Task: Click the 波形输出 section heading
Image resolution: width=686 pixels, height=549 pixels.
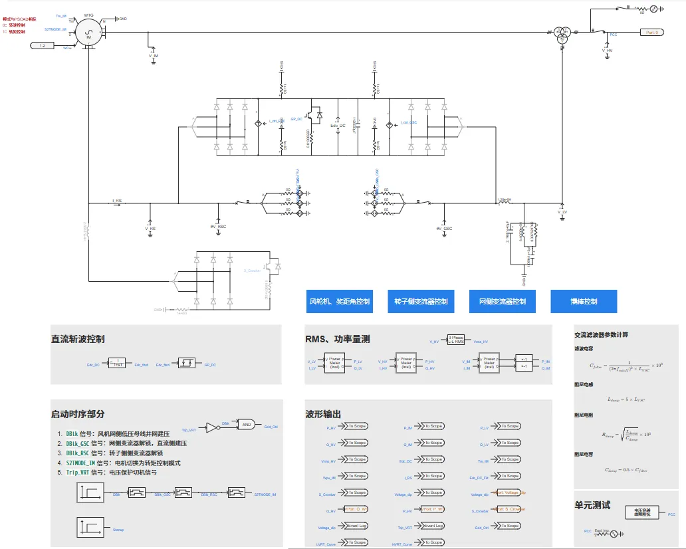Action: pyautogui.click(x=323, y=414)
